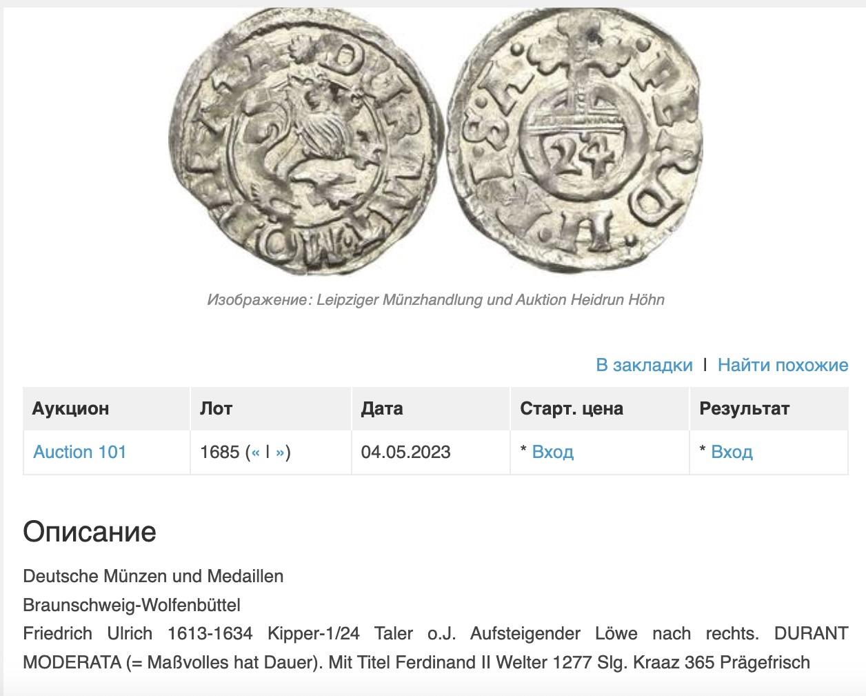Go to the next lot » arrow
This screenshot has width=866, height=696.
pyautogui.click(x=280, y=453)
